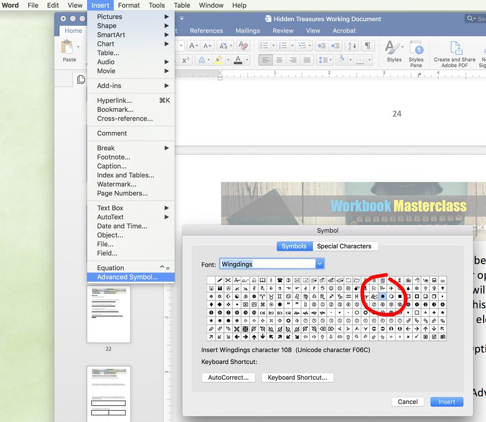The width and height of the screenshot is (486, 422).
Task: Click the shading paint bucket icon
Action: (342, 59)
